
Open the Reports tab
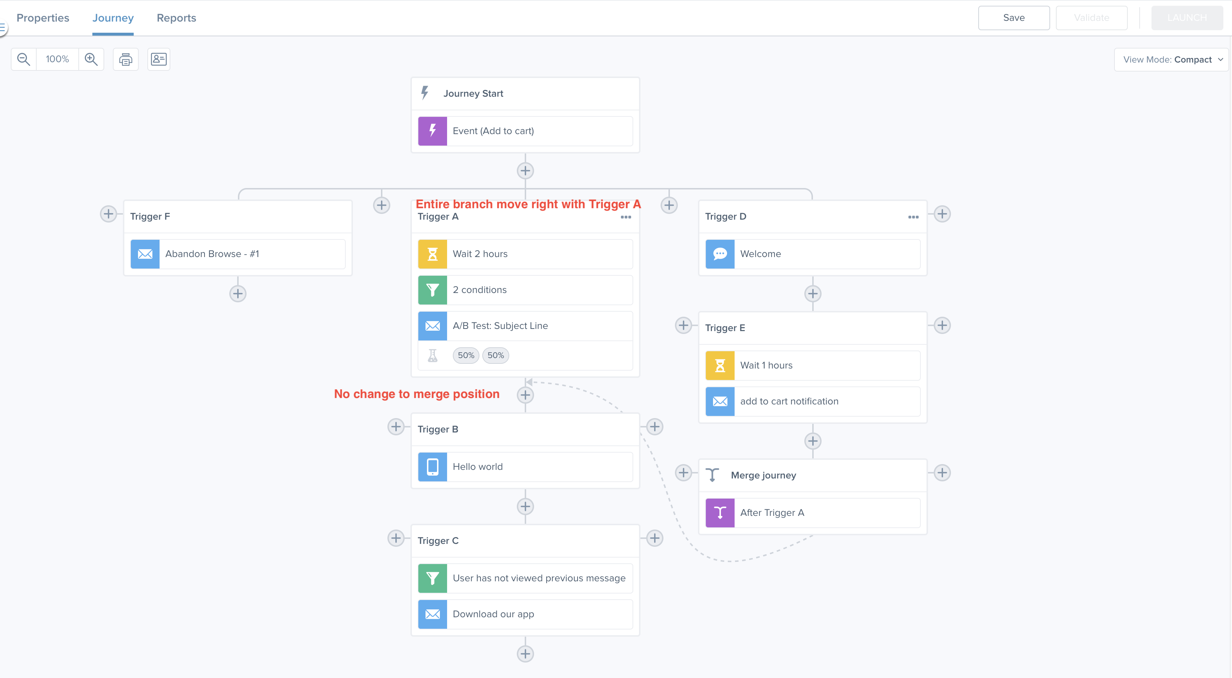[176, 18]
